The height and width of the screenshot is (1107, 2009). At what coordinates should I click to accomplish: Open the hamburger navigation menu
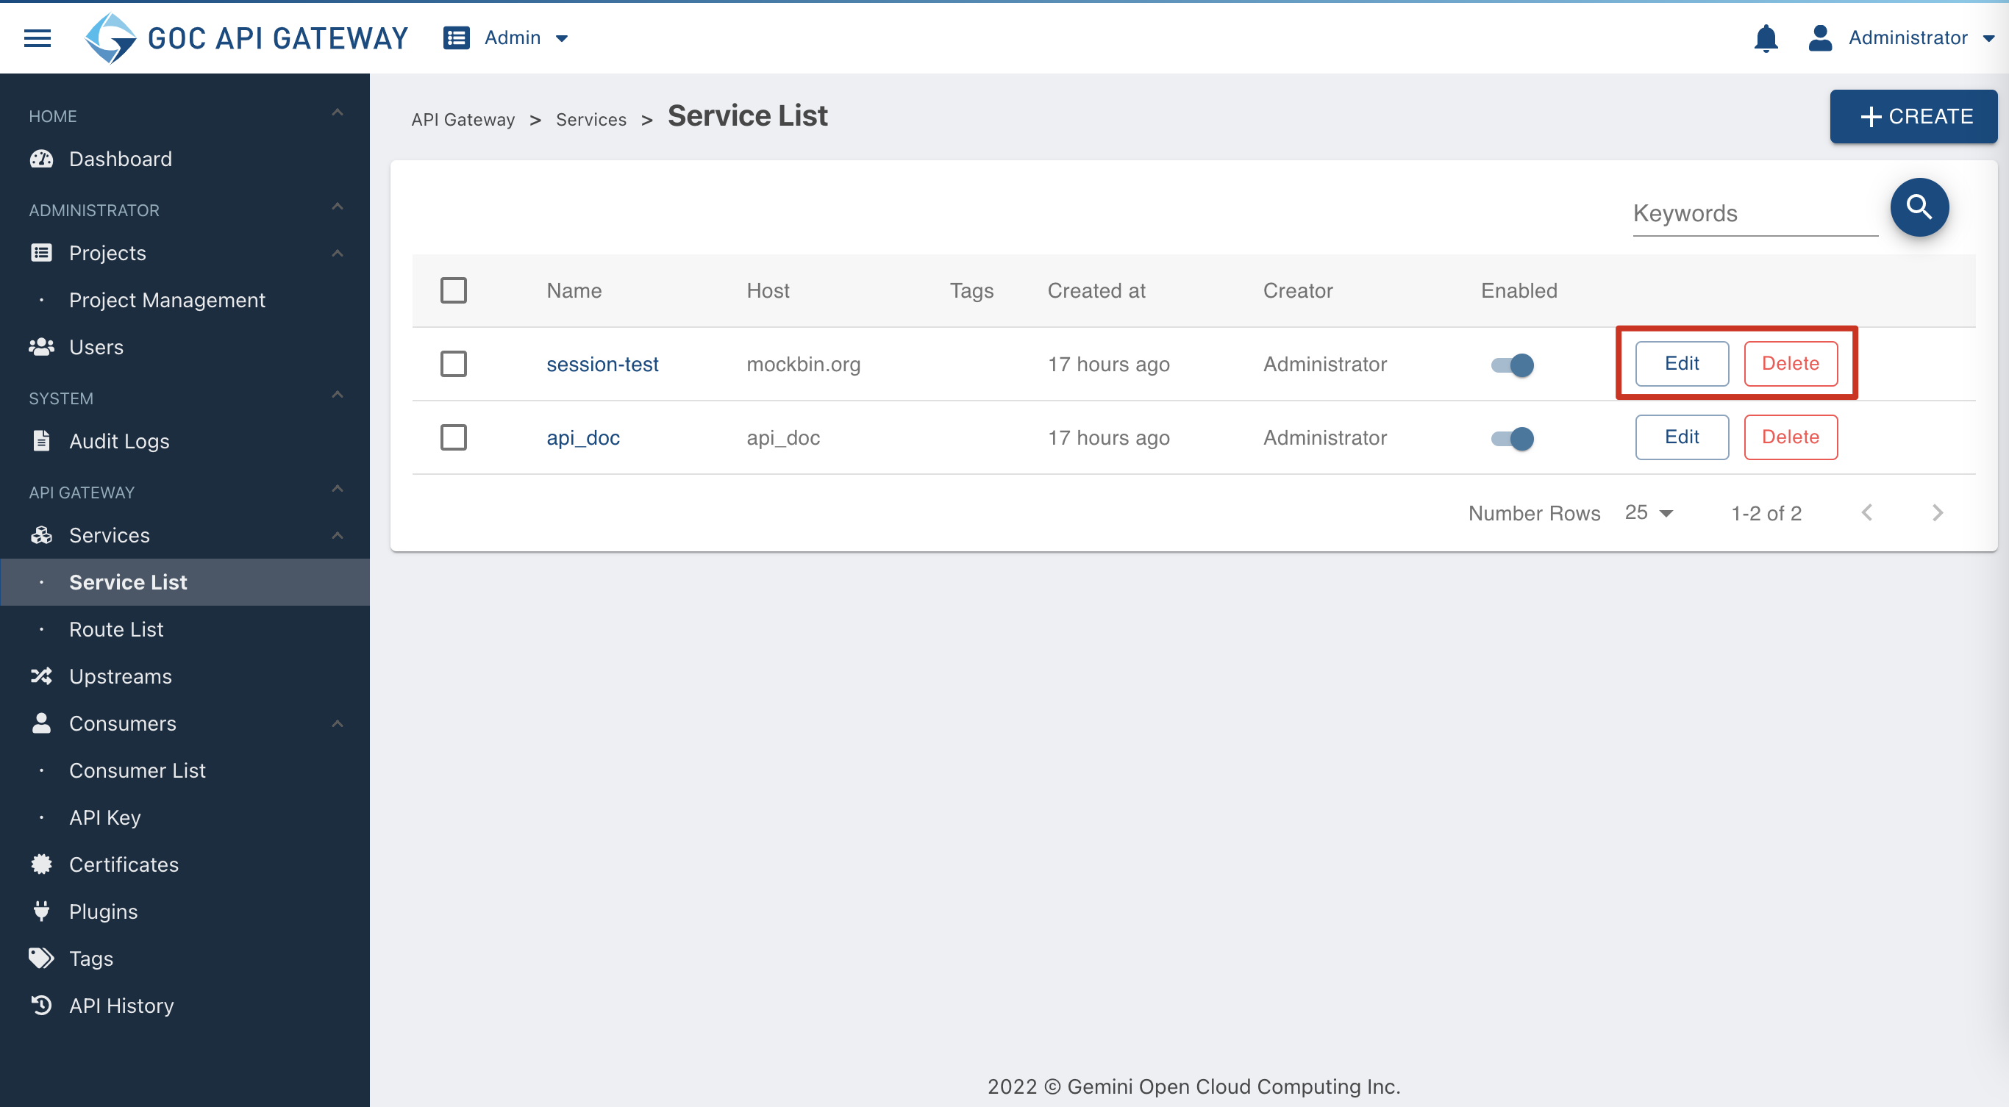pos(38,37)
